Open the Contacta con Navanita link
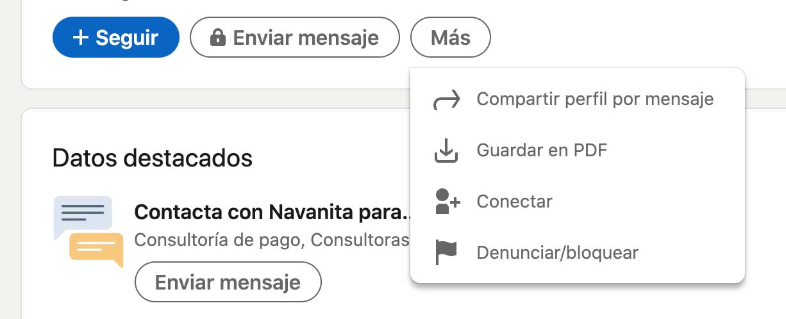The height and width of the screenshot is (319, 786). (271, 211)
